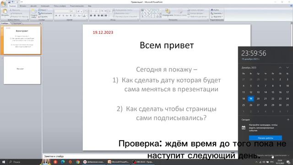This screenshot has width=293, height=165.
Task: Reset slide layout with Восстановить
Action: coord(45,13)
